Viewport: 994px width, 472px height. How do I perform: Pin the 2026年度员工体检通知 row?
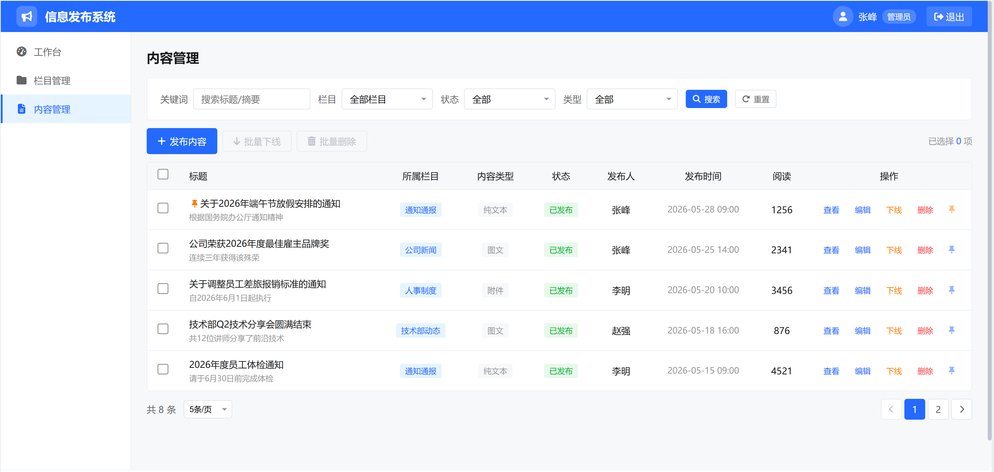[952, 371]
